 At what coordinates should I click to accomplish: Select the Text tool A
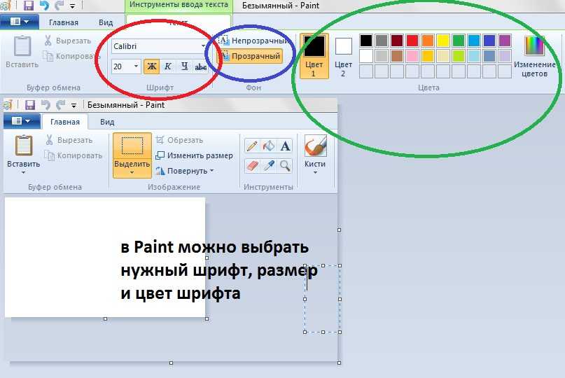point(285,146)
